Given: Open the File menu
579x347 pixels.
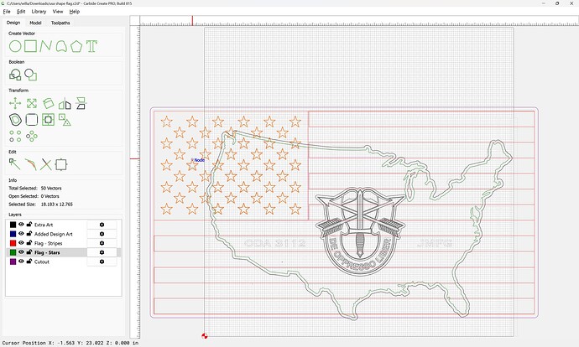Looking at the screenshot, I should [x=7, y=12].
